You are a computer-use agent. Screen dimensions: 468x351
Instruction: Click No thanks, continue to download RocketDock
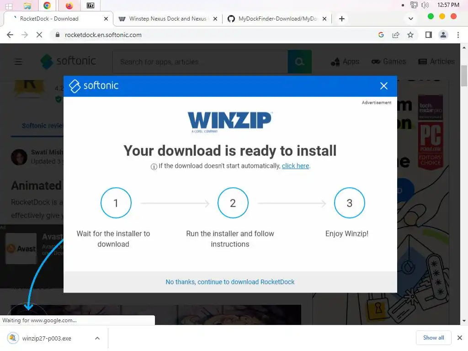click(230, 282)
